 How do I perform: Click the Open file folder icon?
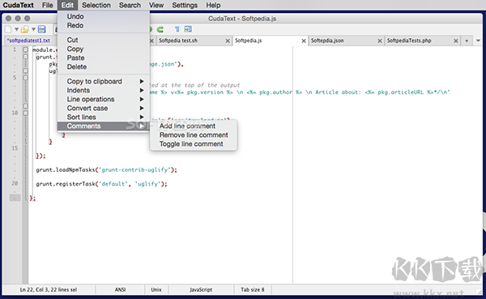click(x=25, y=29)
